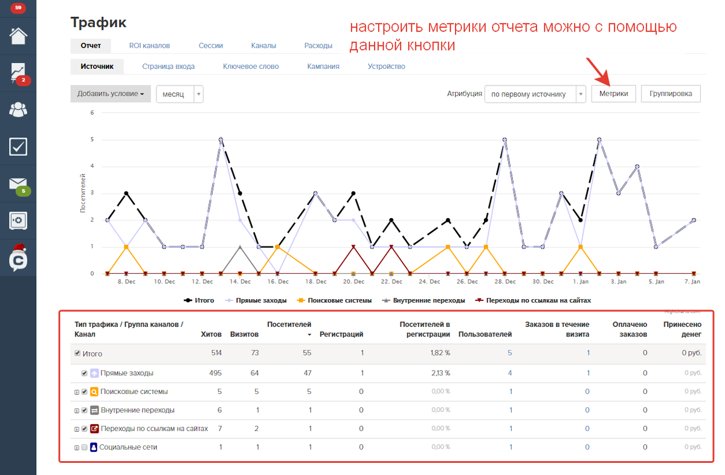Select the Страница входа sub-tab
Screen dimensions: 725x475
(x=168, y=66)
